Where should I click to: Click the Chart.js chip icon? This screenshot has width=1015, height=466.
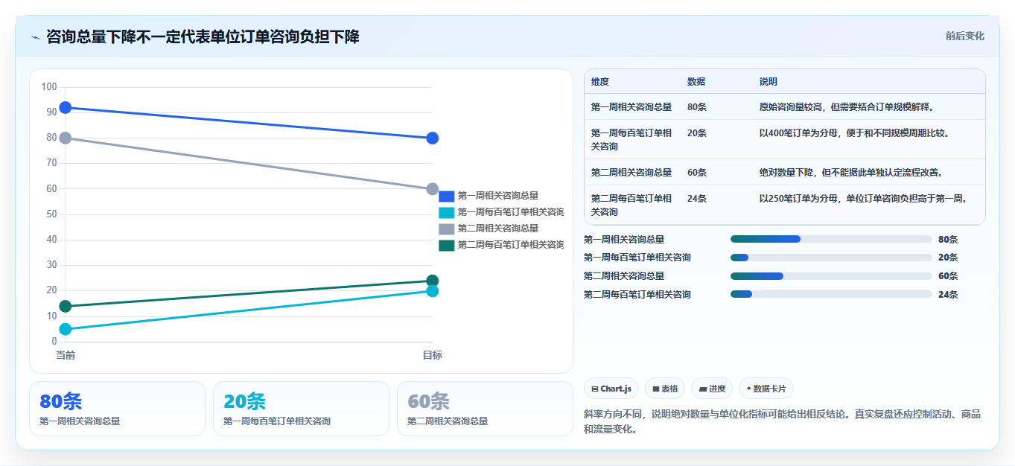point(595,389)
